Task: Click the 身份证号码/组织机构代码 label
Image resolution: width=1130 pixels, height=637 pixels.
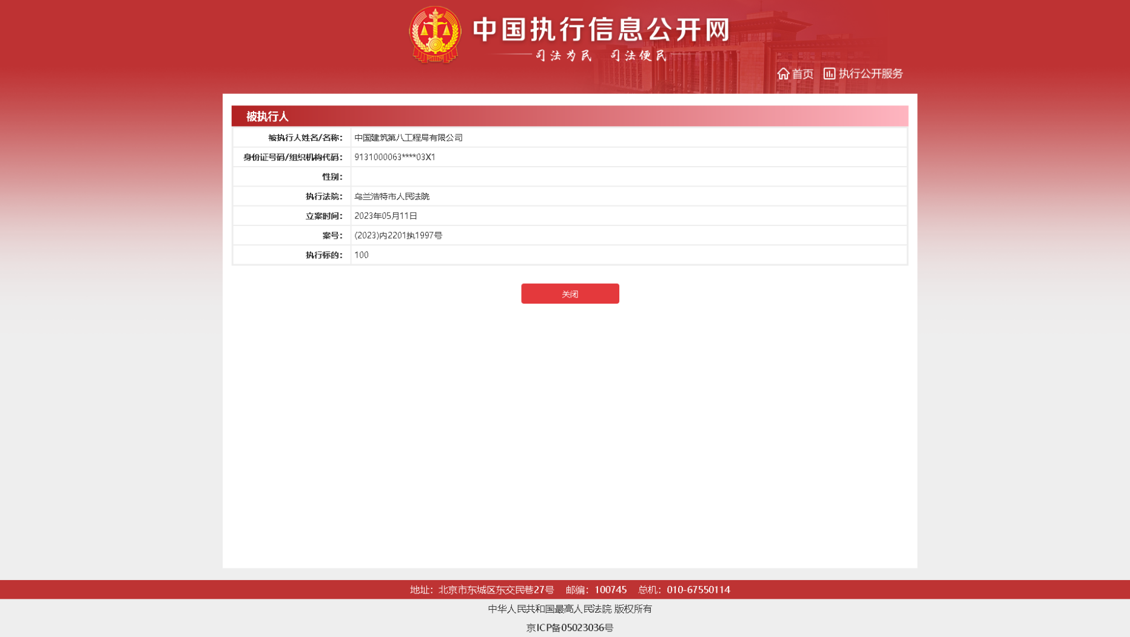Action: coord(293,158)
